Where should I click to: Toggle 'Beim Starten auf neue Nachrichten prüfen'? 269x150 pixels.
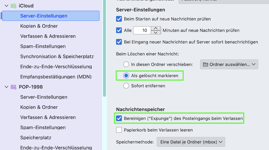(119, 18)
